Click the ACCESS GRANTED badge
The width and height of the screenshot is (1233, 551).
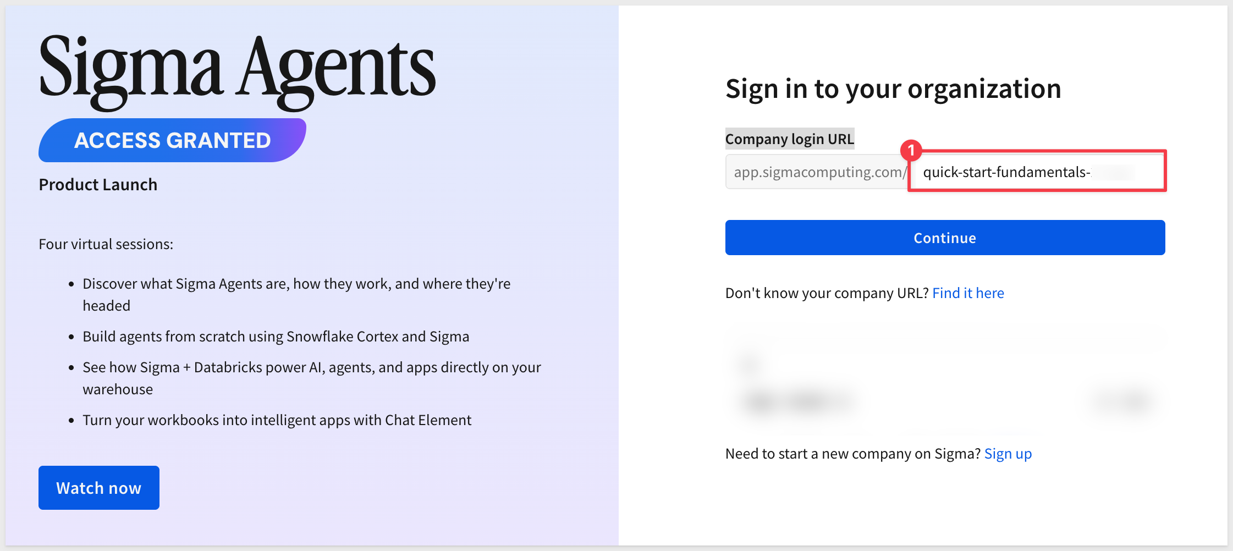172,140
